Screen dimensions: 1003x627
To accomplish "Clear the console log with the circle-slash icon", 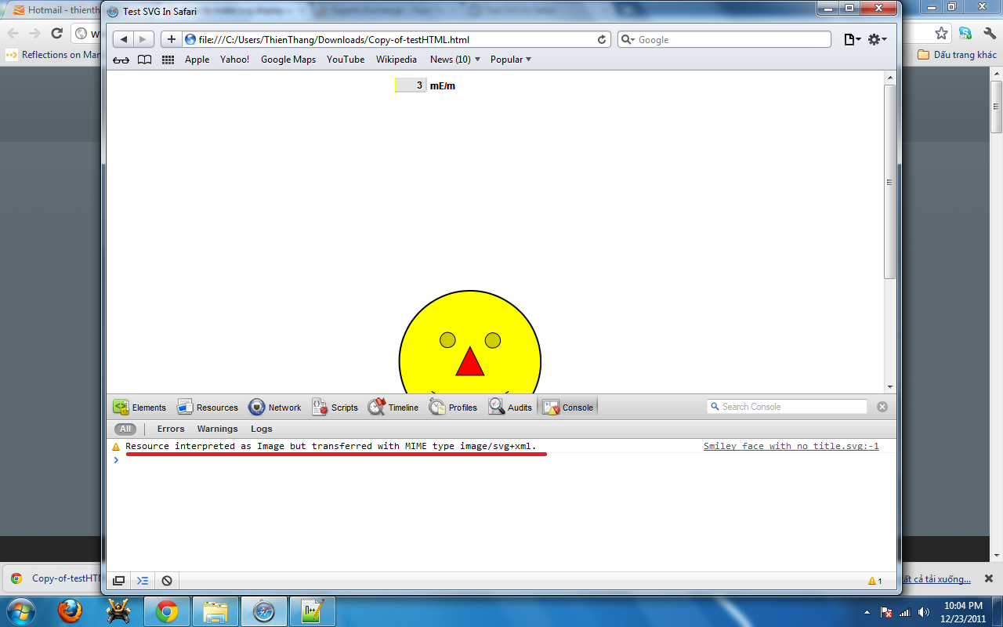I will tap(167, 581).
